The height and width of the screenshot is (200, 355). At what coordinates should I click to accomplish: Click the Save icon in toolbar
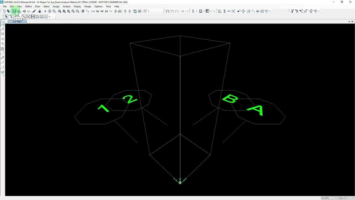pos(14,11)
